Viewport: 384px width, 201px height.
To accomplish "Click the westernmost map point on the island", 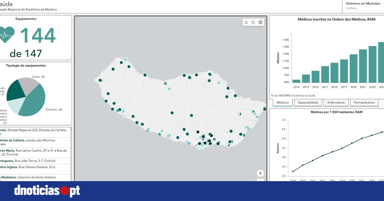I will [100, 80].
